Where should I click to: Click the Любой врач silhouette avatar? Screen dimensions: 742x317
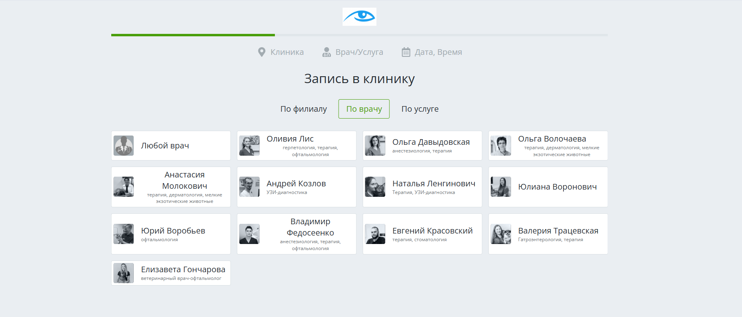coord(124,146)
